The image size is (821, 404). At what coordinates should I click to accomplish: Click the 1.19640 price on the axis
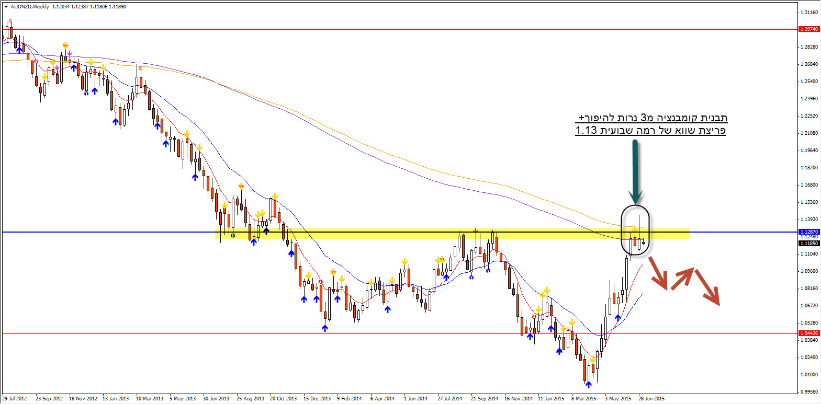click(809, 151)
